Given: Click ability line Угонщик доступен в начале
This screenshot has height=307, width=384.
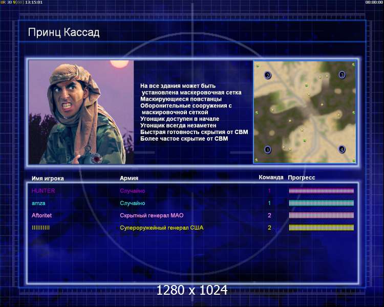Looking at the screenshot, I should click(x=180, y=119).
